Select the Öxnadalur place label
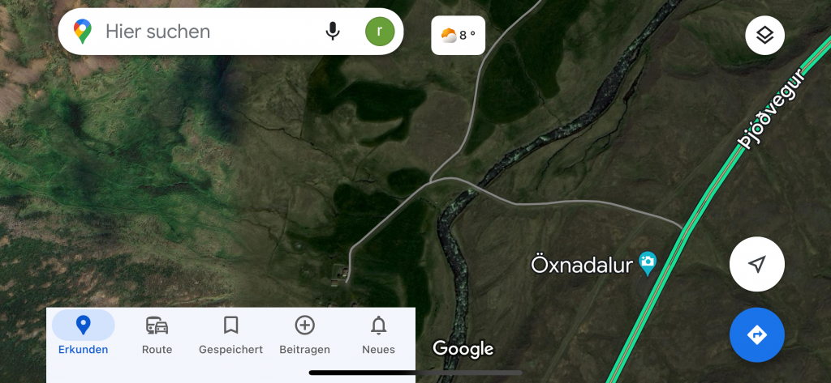Image resolution: width=831 pixels, height=383 pixels. tap(582, 265)
